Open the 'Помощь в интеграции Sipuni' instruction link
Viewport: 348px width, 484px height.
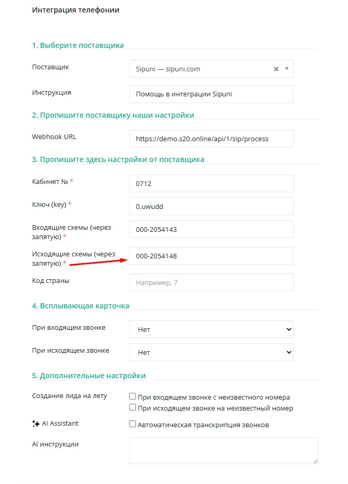(x=184, y=94)
